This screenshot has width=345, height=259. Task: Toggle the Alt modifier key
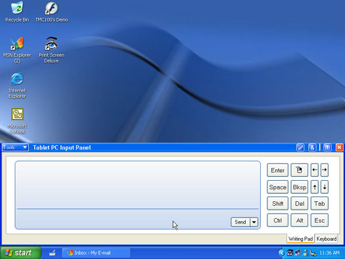tap(299, 220)
